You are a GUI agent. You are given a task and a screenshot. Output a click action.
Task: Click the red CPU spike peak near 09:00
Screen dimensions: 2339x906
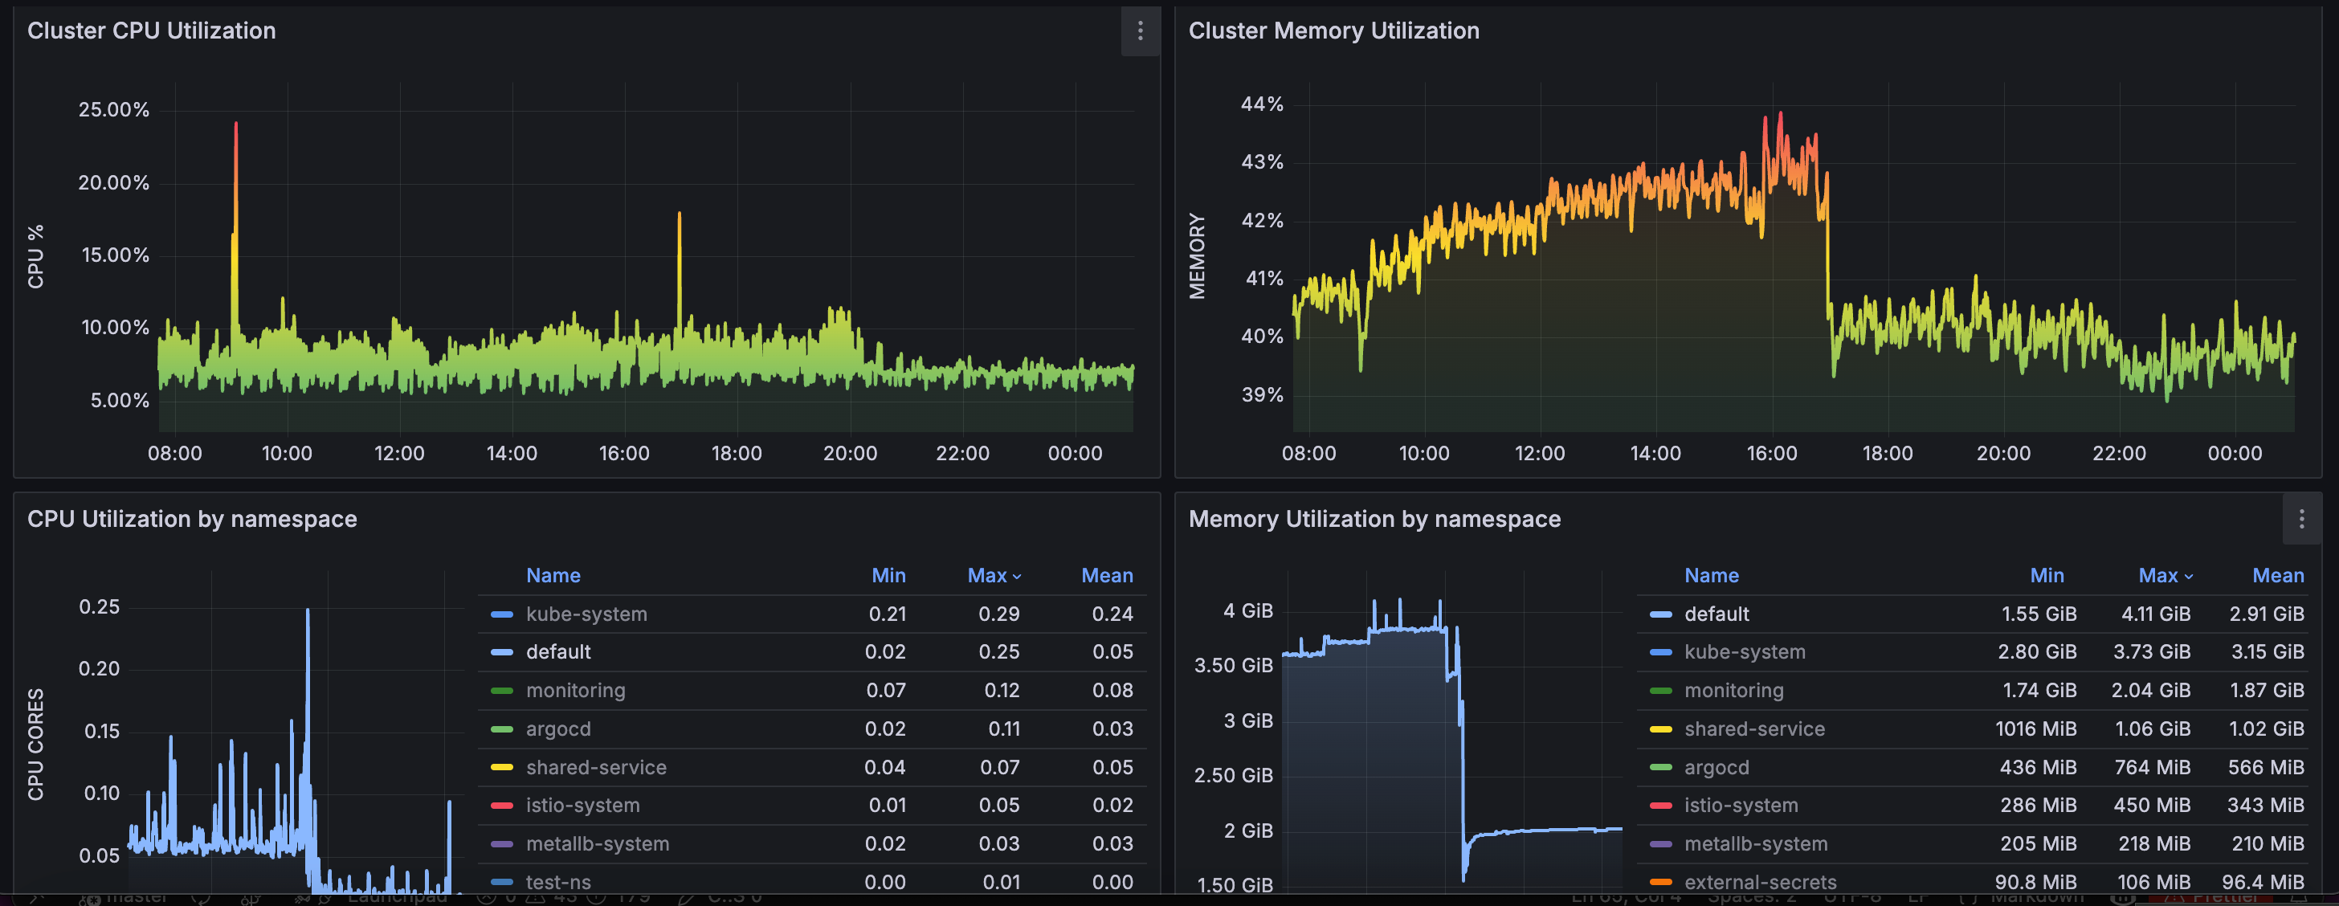[x=236, y=125]
